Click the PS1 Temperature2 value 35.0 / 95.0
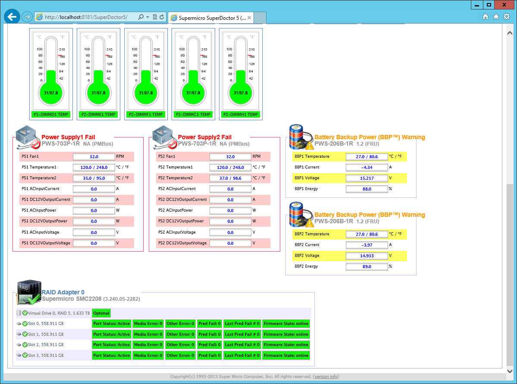This screenshot has width=517, height=384. point(94,178)
